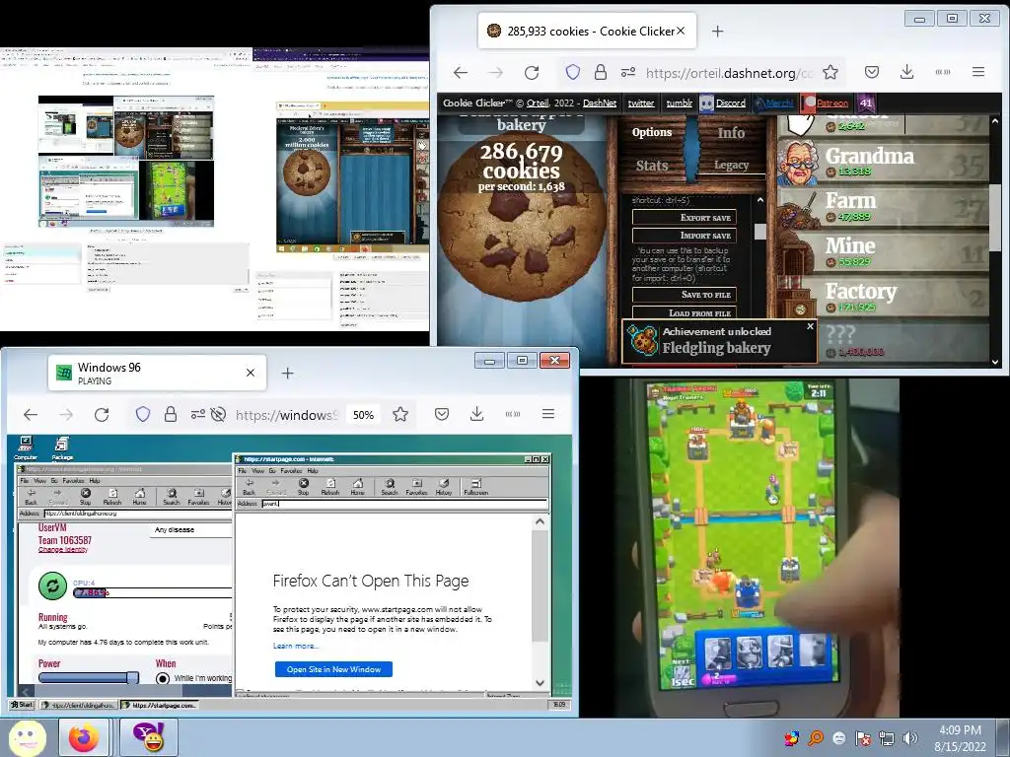
Task: Buy a Farm building
Action: (x=883, y=206)
